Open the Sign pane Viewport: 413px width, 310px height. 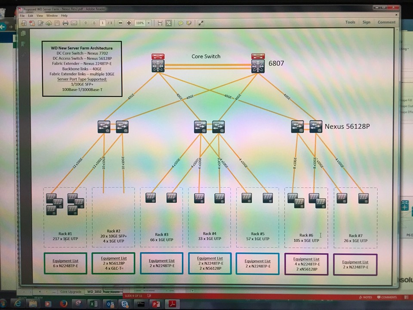(x=367, y=22)
